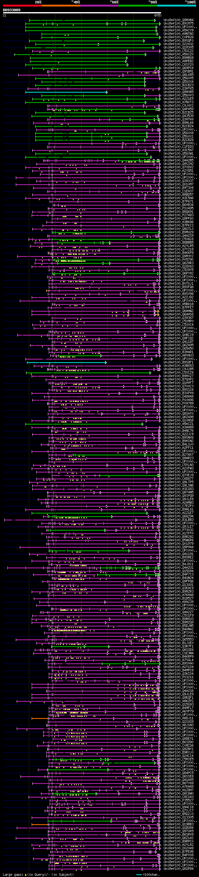This screenshot has height=877, width=199.
Task: Open the UniRef100_Q9M0B4 hit label
Action: 178,20
